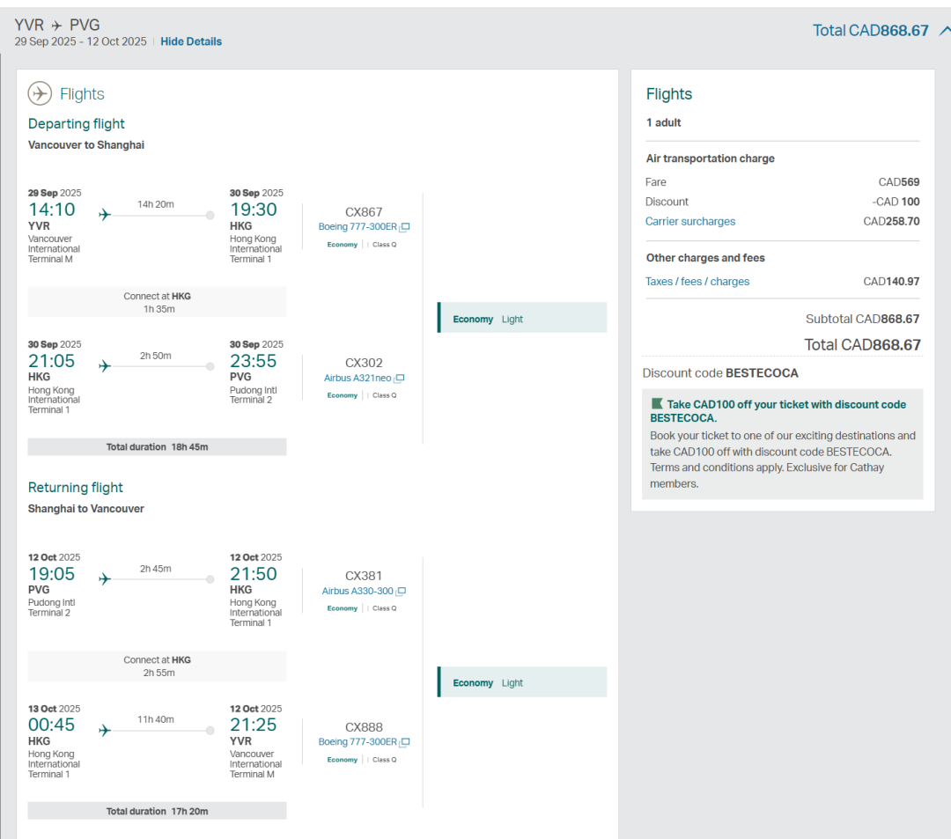Click the plane icon on the 14:10 YVR segment
Screen dimensions: 951x839
[105, 215]
